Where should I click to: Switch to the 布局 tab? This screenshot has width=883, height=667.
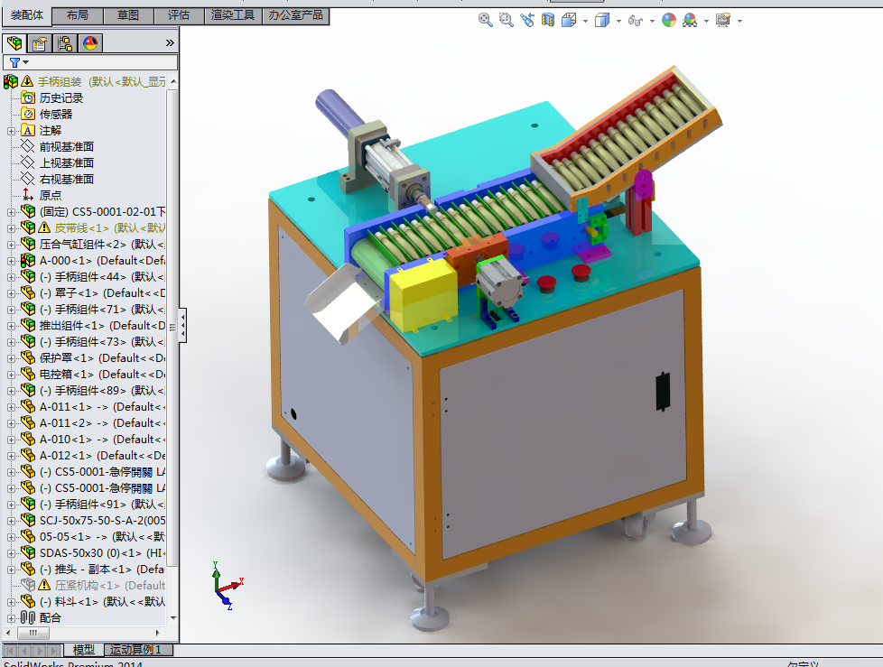pyautogui.click(x=77, y=15)
